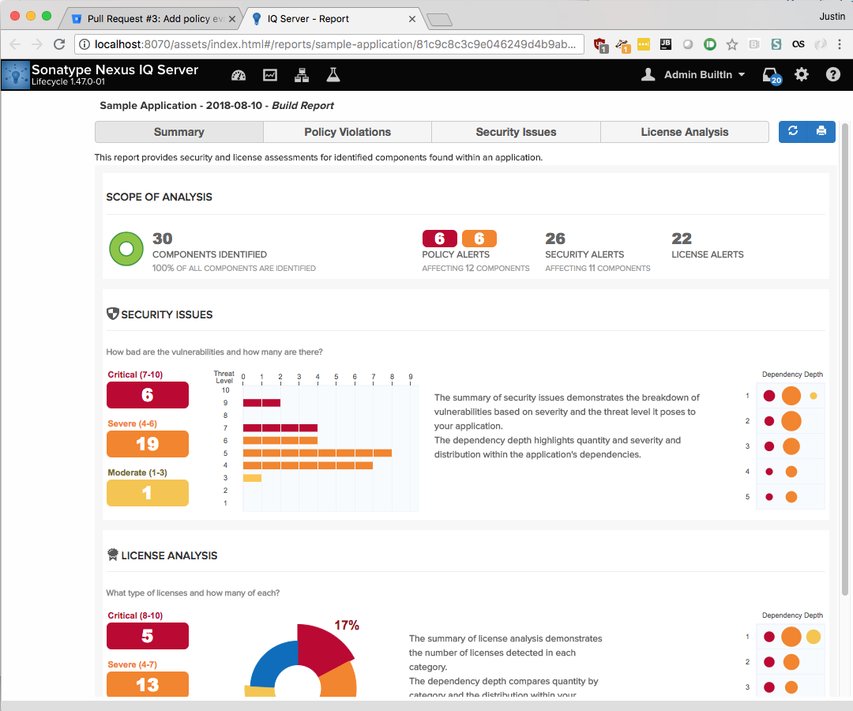Image resolution: width=853 pixels, height=711 pixels.
Task: Open the Security Issues tab
Action: click(x=516, y=132)
